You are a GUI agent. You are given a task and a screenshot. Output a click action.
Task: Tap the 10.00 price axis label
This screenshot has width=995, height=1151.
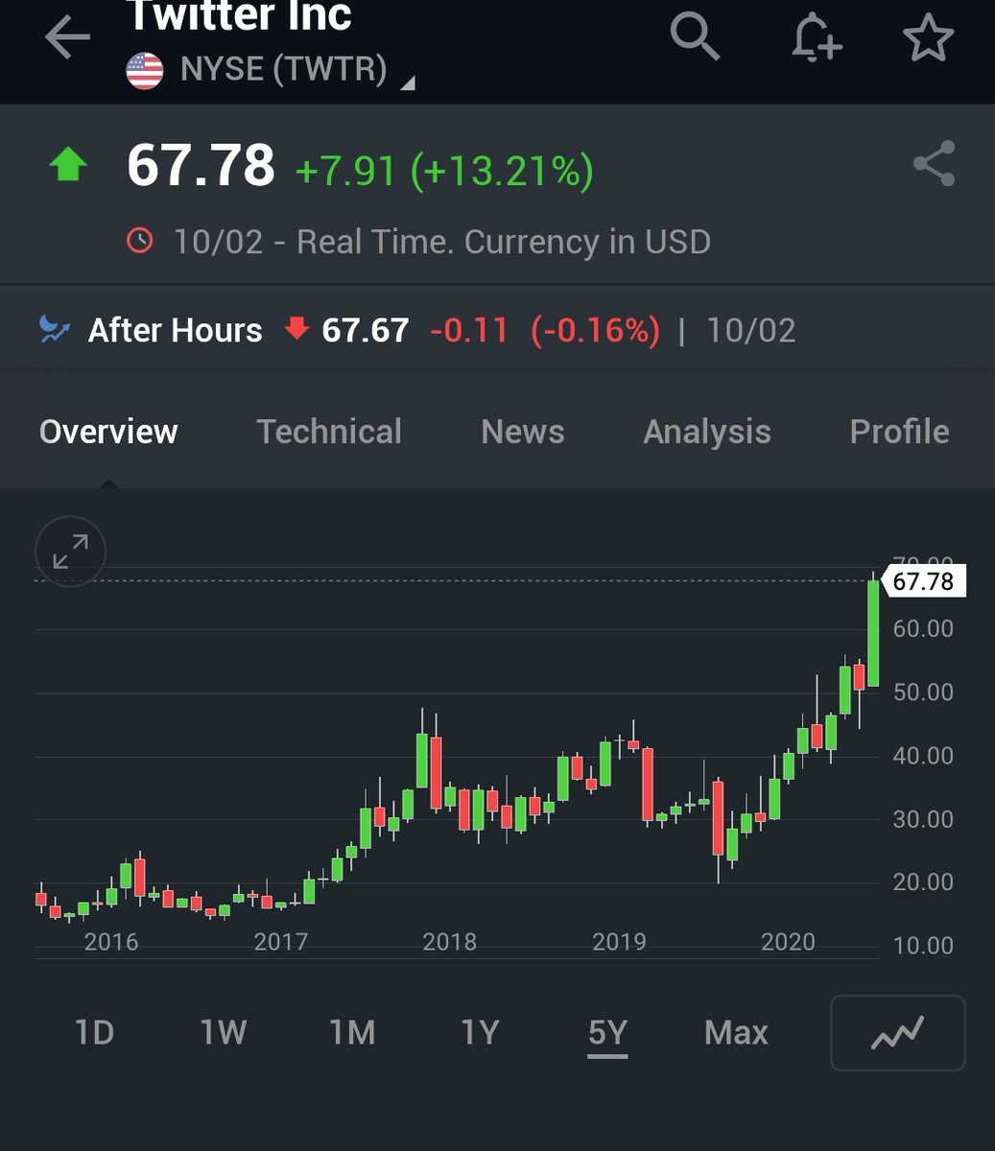coord(923,946)
